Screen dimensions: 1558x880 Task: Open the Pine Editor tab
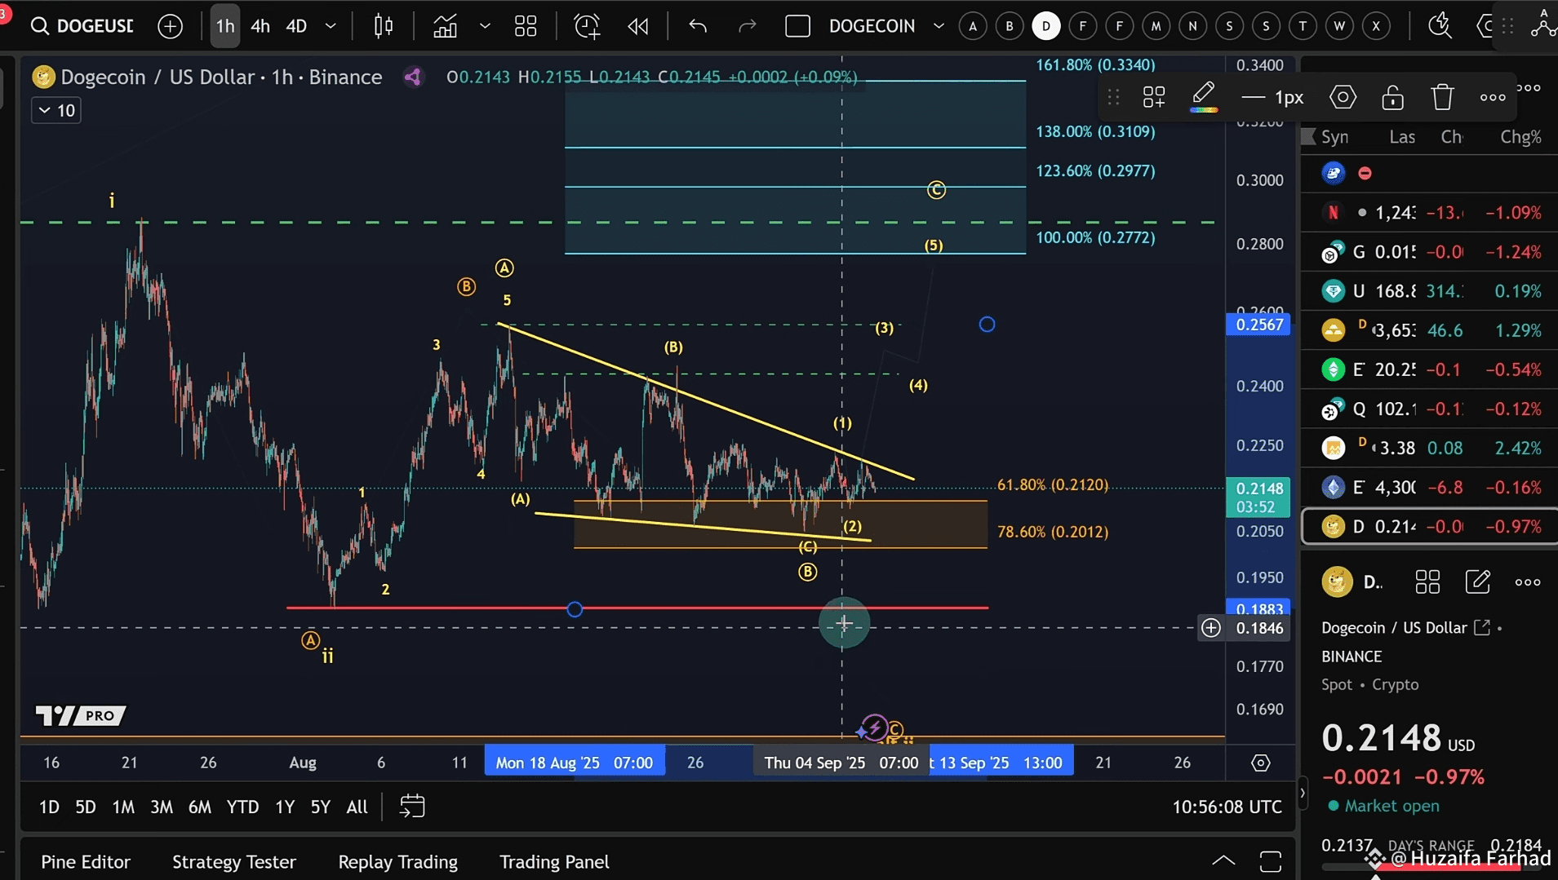click(86, 862)
